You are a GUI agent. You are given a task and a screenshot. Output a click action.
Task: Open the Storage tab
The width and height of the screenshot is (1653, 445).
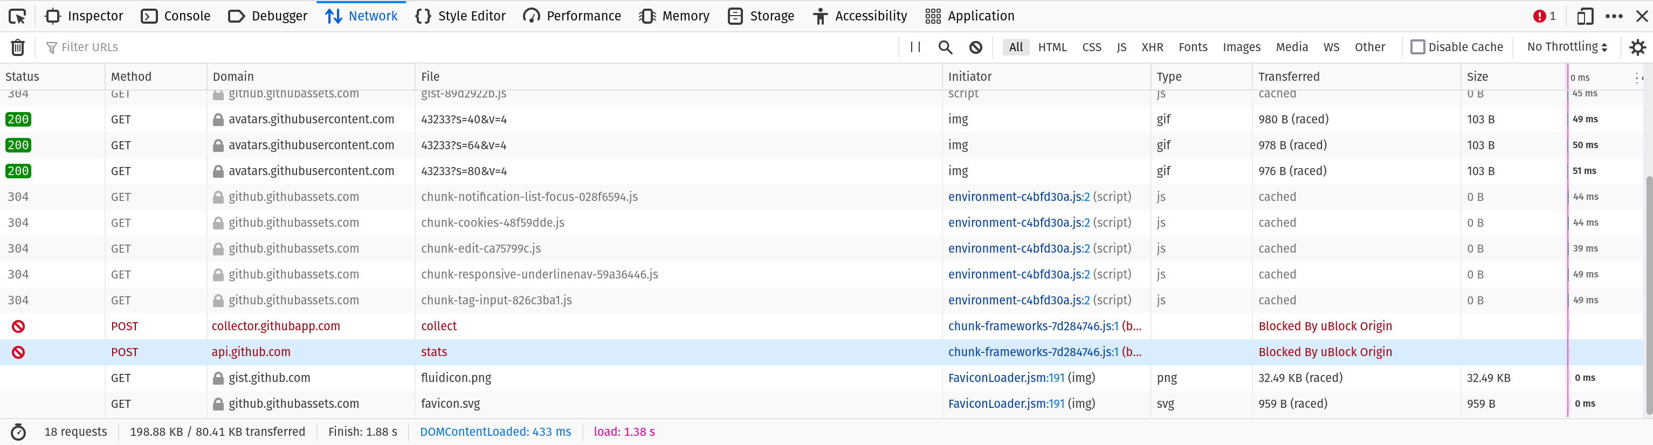pos(761,16)
